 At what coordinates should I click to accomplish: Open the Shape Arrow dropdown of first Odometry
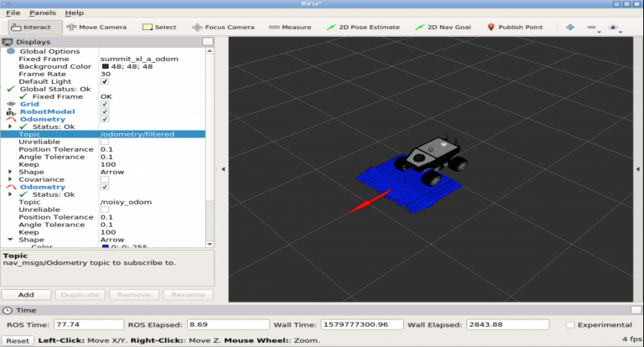[x=152, y=172]
